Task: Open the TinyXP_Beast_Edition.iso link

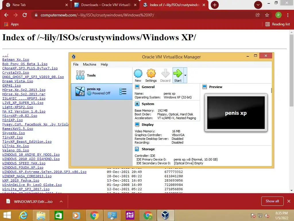Action: click(27, 142)
